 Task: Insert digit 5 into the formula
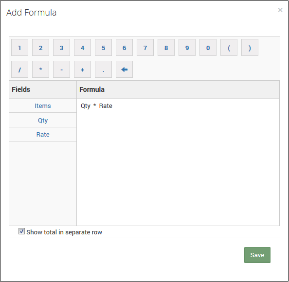coord(104,48)
